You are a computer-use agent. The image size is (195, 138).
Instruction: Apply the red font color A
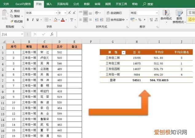(63, 20)
